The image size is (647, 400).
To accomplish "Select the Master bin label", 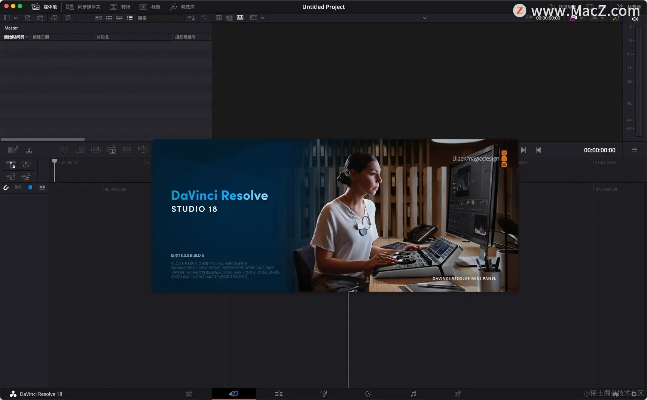I will tap(11, 28).
